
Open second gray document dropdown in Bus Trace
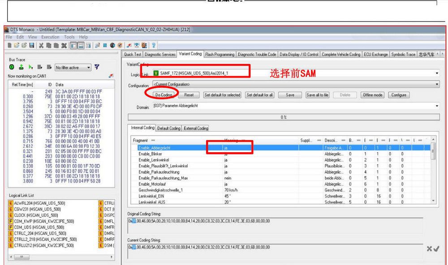(49, 67)
